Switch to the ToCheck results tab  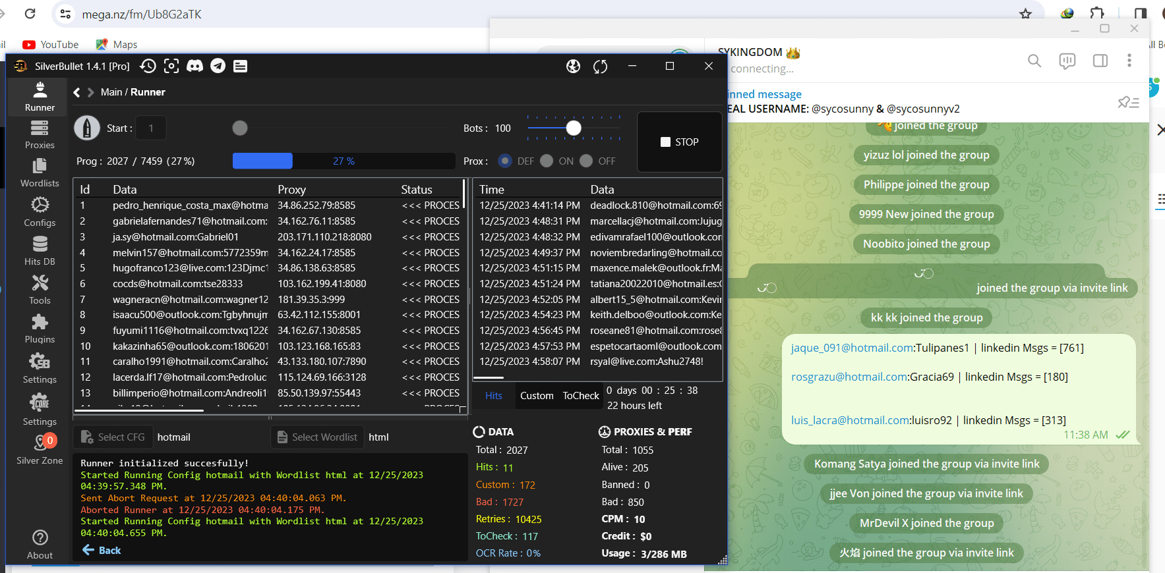[581, 396]
